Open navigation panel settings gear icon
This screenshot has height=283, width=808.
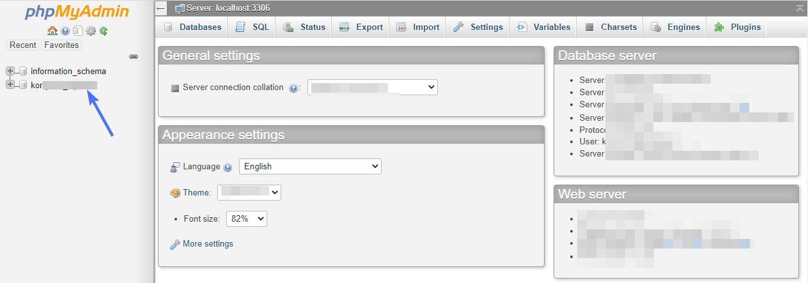coord(91,31)
